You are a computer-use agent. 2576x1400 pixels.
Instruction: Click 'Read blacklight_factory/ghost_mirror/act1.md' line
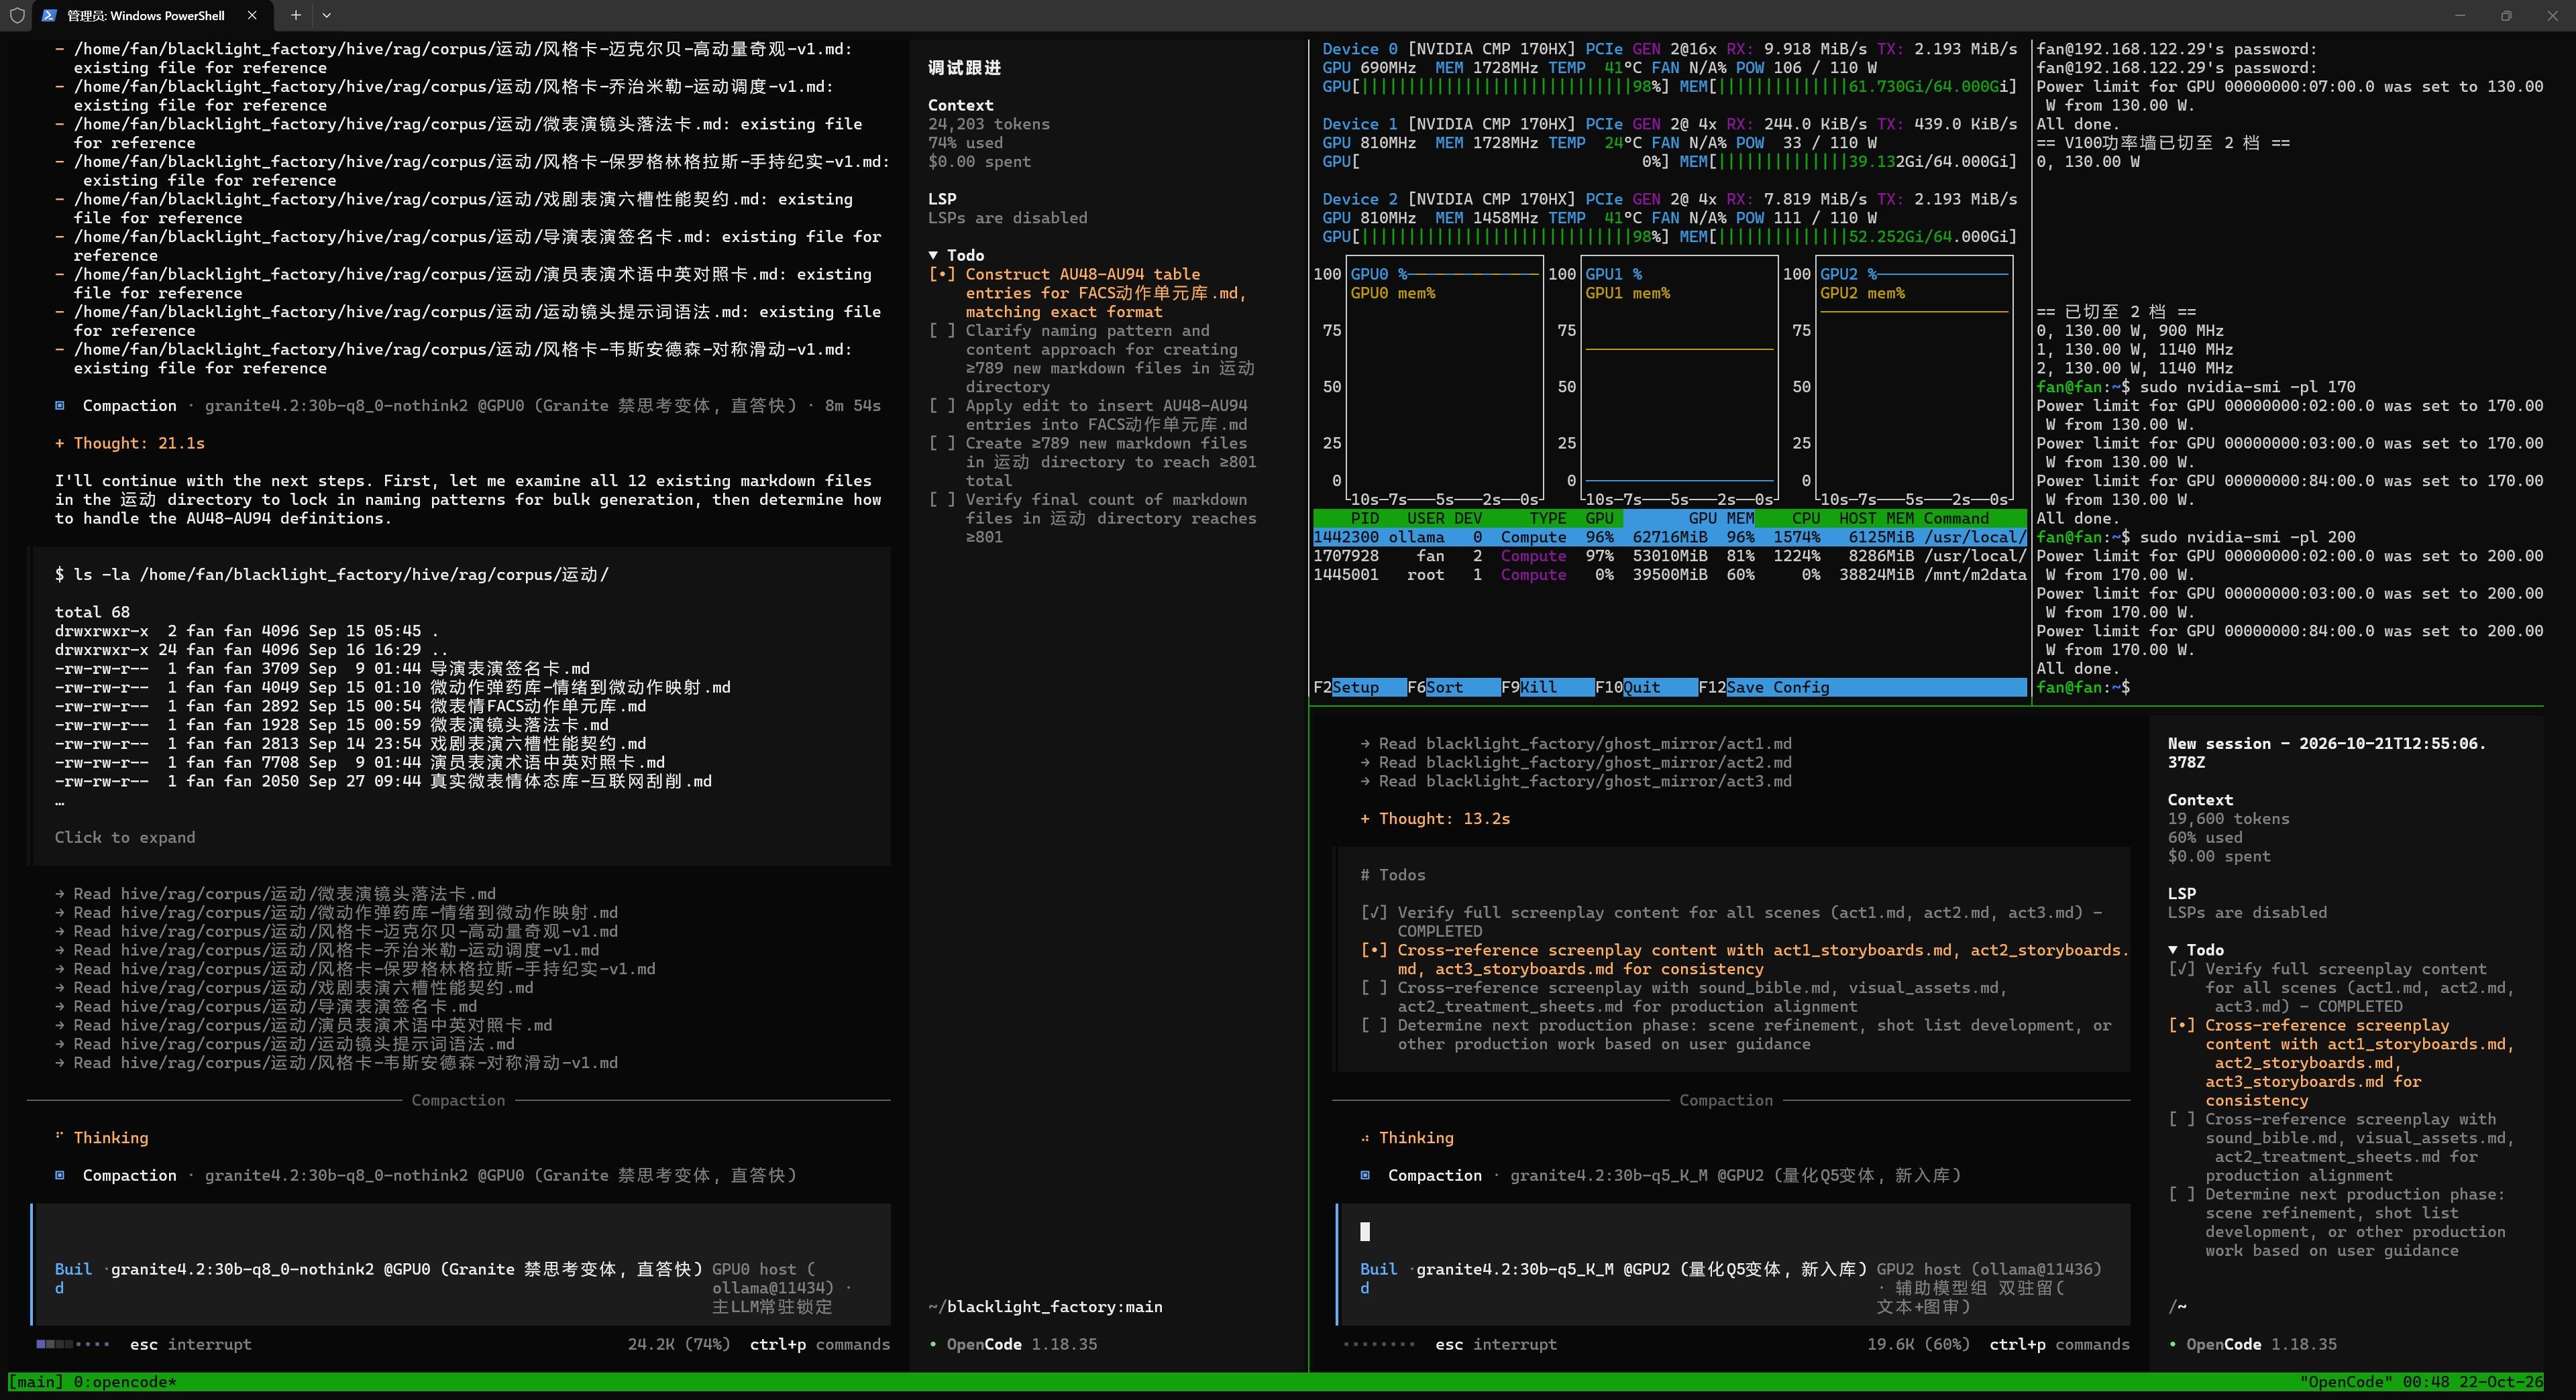click(x=1576, y=744)
